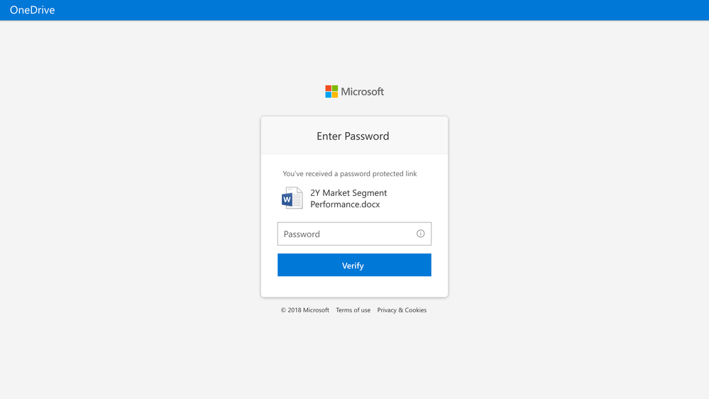The height and width of the screenshot is (399, 709).
Task: Click the '2Y Market Segment' file name line
Action: 348,193
